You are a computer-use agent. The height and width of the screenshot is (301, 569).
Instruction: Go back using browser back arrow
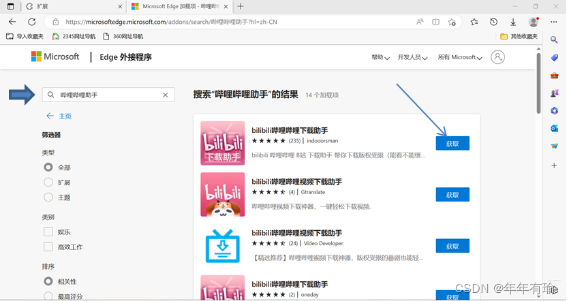(12, 22)
